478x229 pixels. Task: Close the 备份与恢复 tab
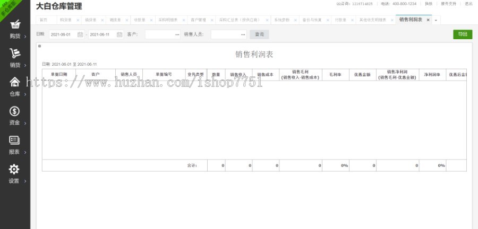point(328,20)
